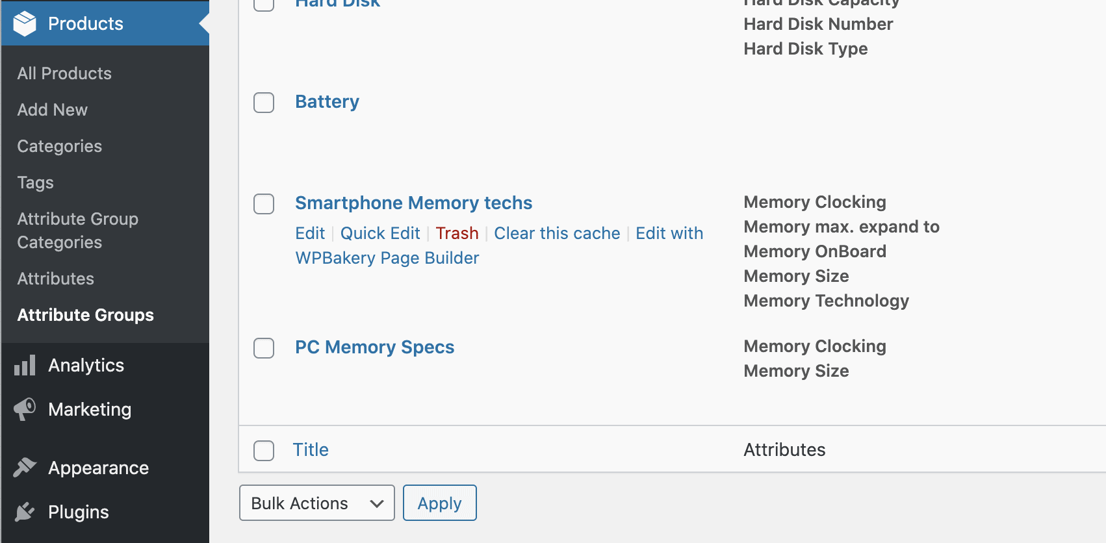Click Quick Edit under Smartphone Memory techs
The width and height of the screenshot is (1106, 543).
[380, 233]
